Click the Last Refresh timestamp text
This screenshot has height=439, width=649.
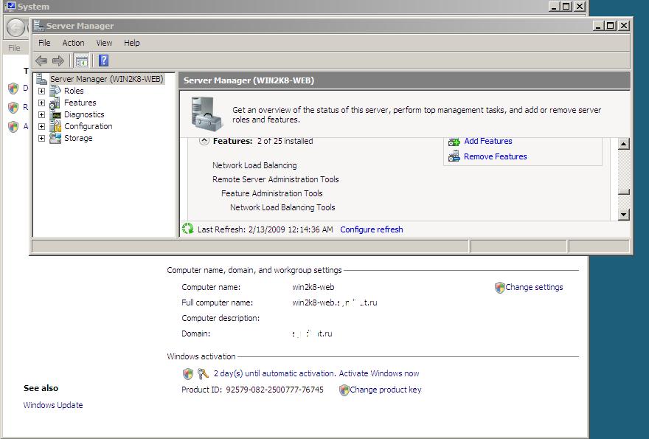point(265,229)
